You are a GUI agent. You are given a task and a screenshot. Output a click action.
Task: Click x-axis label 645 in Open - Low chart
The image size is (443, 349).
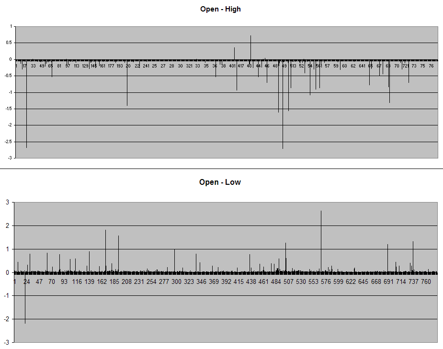click(363, 282)
